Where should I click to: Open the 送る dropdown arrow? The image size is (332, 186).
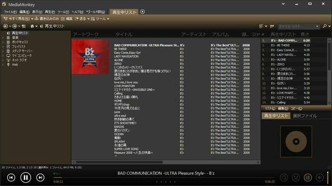coord(88,19)
